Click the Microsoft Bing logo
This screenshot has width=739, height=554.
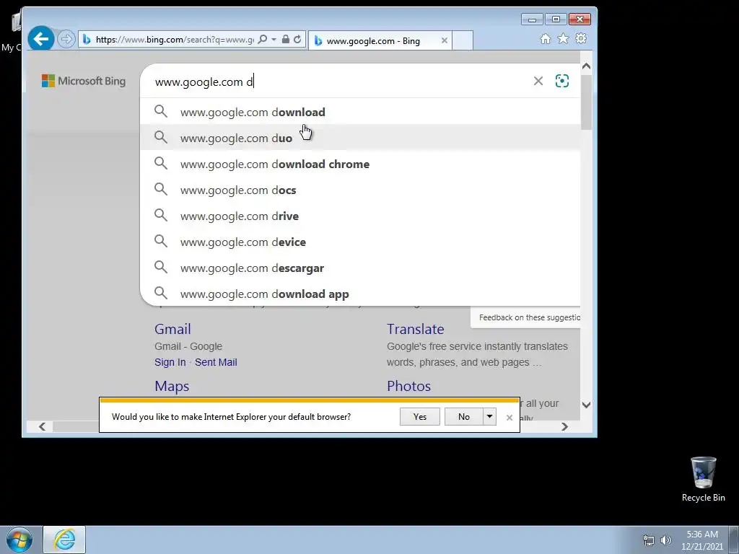(84, 81)
